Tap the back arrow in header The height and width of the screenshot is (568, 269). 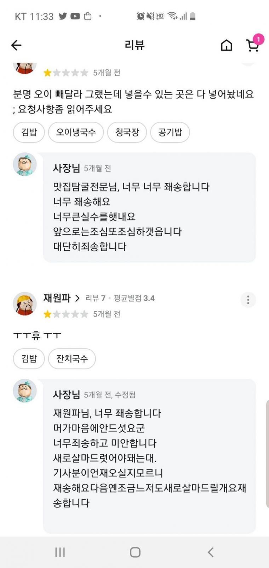coord(16,45)
